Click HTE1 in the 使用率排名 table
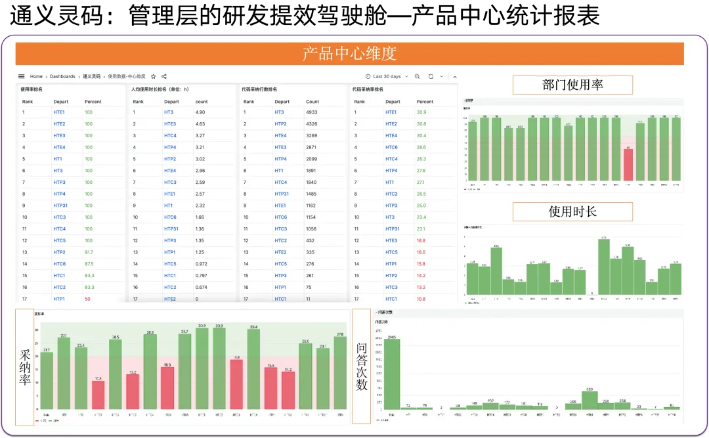The image size is (709, 438). tap(59, 112)
